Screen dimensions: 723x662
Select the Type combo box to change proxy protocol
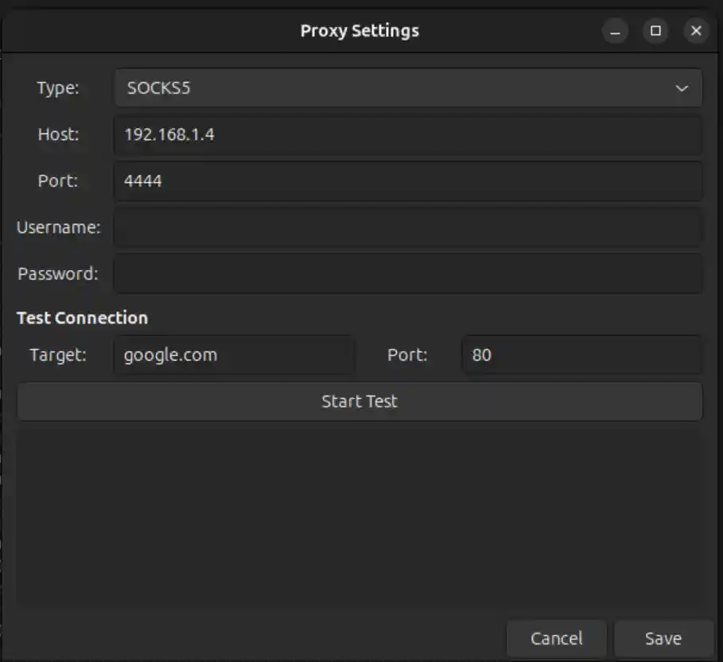tap(358, 88)
